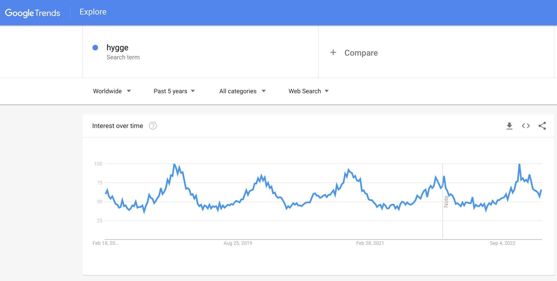Click the 100 value axis label

click(x=98, y=164)
